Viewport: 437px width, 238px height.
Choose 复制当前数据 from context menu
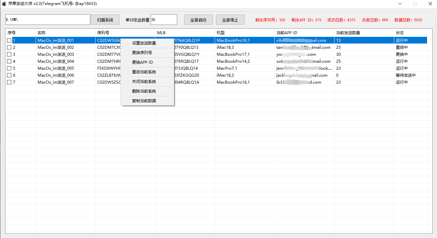click(148, 101)
